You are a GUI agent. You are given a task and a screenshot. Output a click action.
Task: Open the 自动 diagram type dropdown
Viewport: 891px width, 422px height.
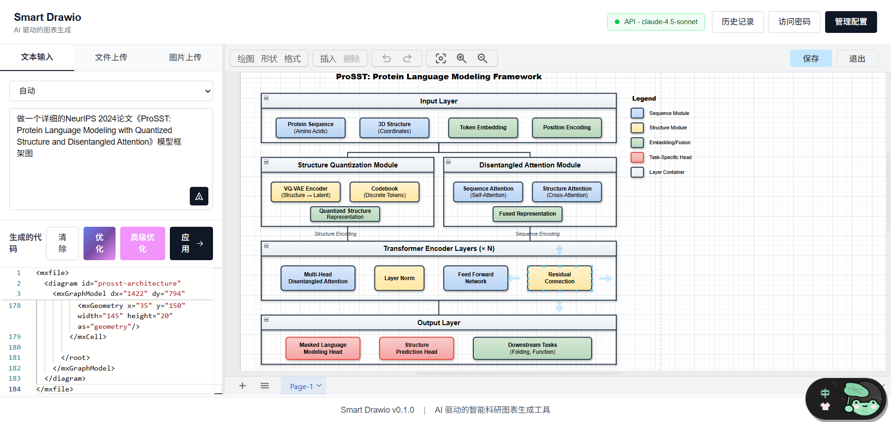tap(111, 91)
